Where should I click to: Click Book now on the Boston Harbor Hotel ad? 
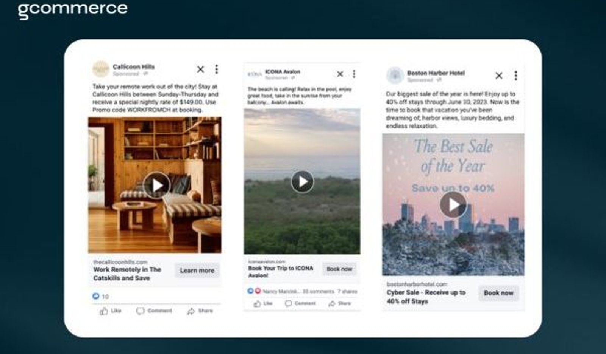click(498, 293)
